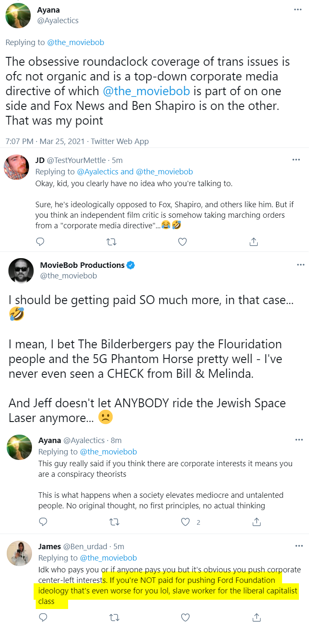309x625 pixels.
Task: Reply to James's Ford Foundation tweet
Action: coord(43,617)
